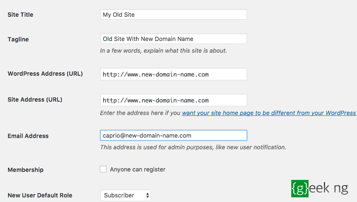Click the Email Address label

[28, 136]
